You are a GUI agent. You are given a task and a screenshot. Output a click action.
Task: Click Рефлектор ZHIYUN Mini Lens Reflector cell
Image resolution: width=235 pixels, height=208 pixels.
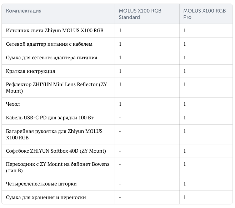pos(58,88)
